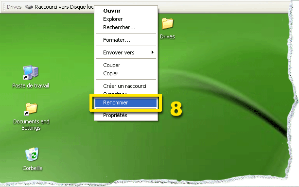
Task: Choose Explorer in the context menu
Action: click(126, 19)
